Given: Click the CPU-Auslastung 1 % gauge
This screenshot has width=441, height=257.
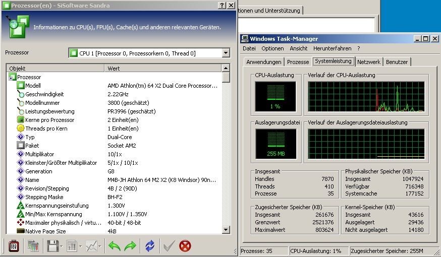Looking at the screenshot, I should [275, 97].
